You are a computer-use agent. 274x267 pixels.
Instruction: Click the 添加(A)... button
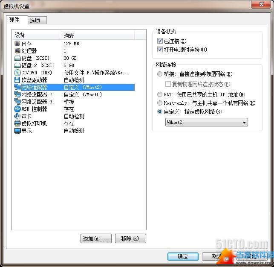[96, 238]
